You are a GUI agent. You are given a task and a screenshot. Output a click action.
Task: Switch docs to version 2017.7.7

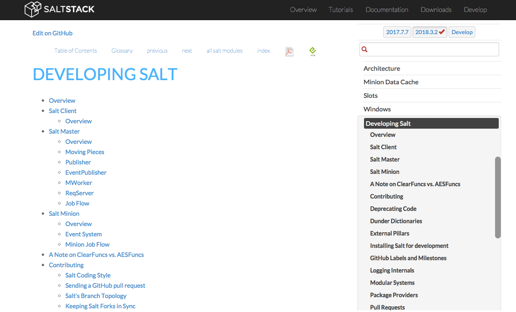(x=397, y=32)
